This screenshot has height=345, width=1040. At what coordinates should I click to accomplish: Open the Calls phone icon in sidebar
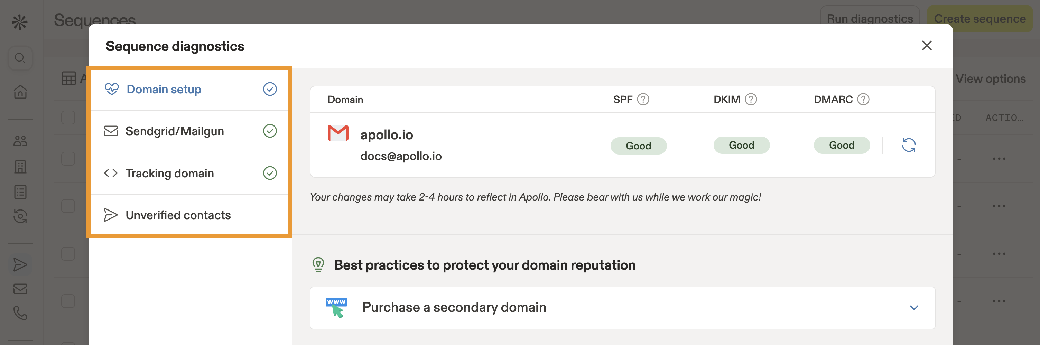coord(20,312)
